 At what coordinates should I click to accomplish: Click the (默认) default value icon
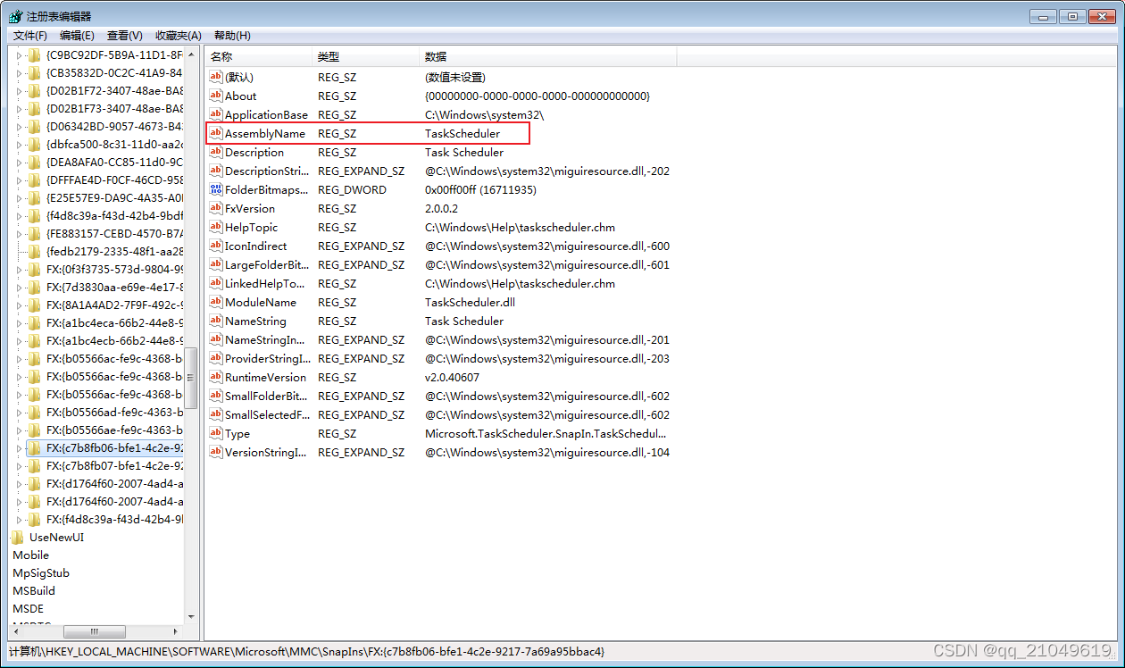coord(215,77)
